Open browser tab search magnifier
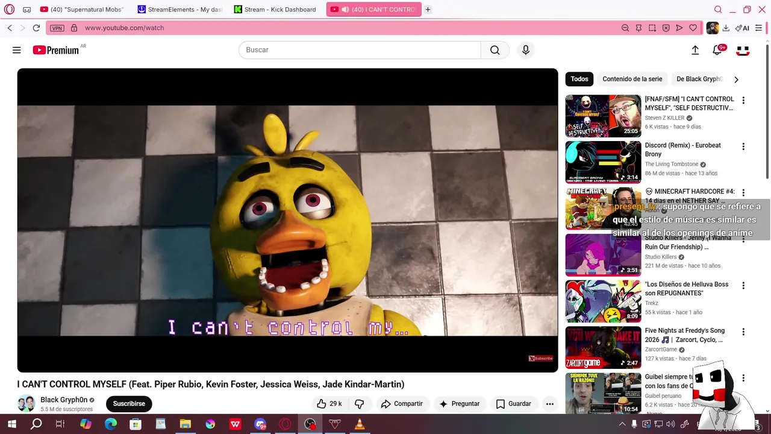Screen dimensions: 771x434 tap(718, 10)
